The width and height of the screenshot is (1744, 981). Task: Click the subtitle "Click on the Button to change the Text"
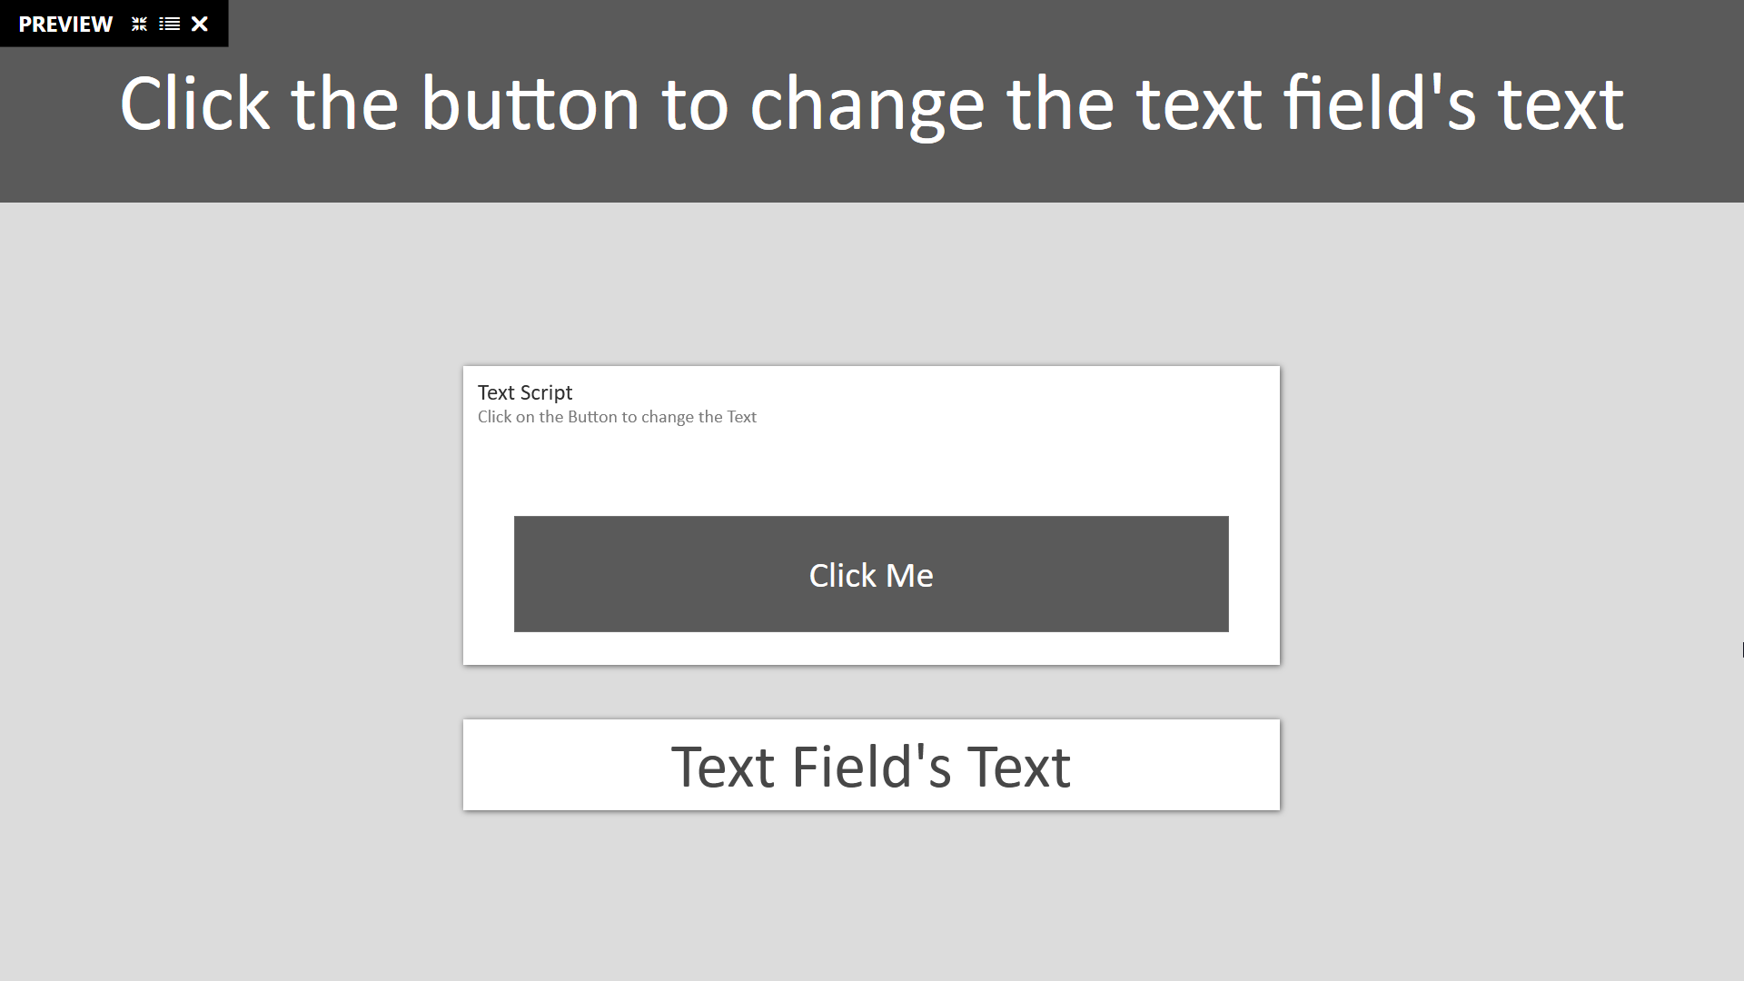[617, 417]
